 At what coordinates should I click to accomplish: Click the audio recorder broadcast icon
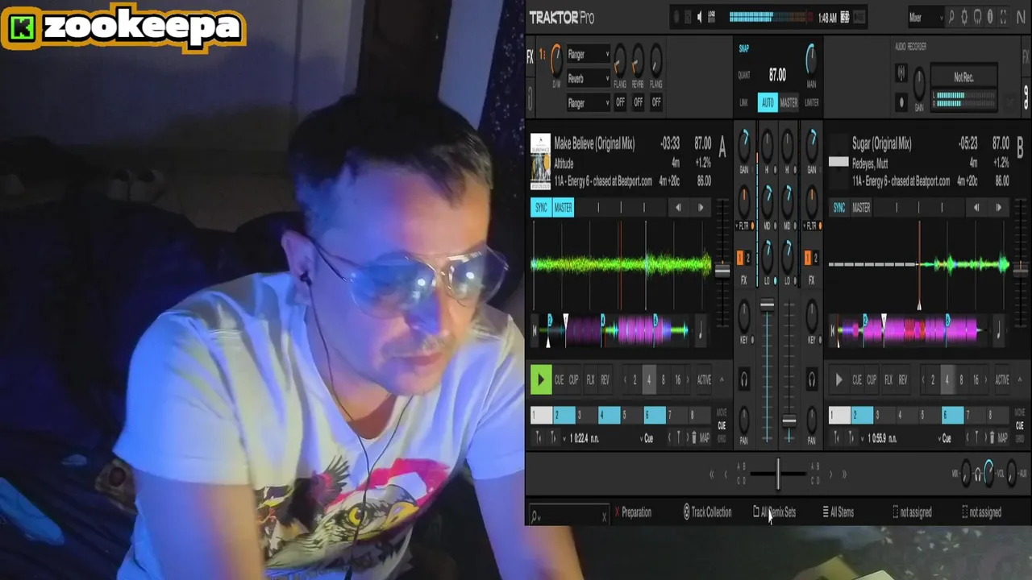[x=901, y=72]
